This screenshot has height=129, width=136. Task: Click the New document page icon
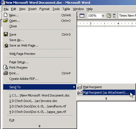(x=6, y=15)
